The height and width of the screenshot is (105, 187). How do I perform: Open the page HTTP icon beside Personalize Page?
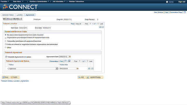(185, 12)
